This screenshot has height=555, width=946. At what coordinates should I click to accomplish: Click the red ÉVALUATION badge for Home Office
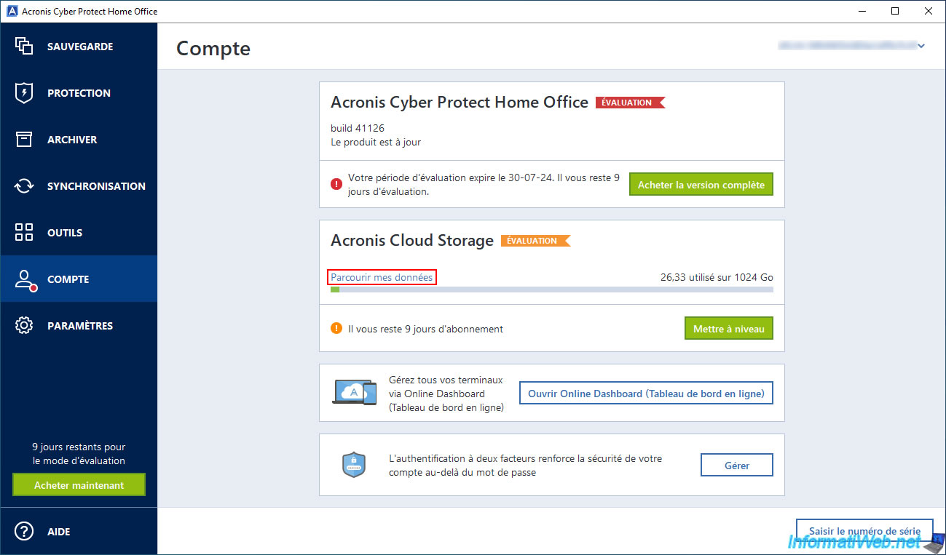[630, 103]
